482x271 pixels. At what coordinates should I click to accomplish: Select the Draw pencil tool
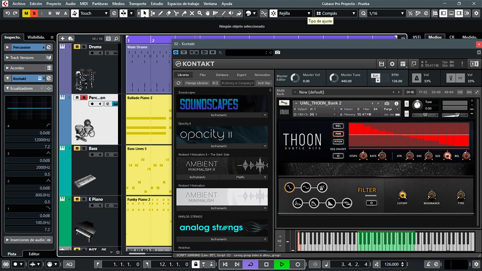point(160,13)
